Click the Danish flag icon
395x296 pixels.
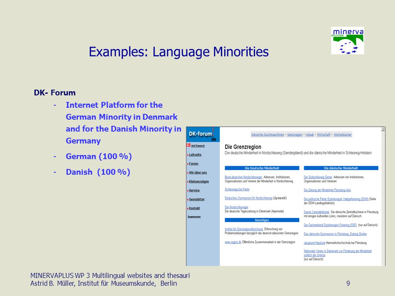[x=188, y=145]
